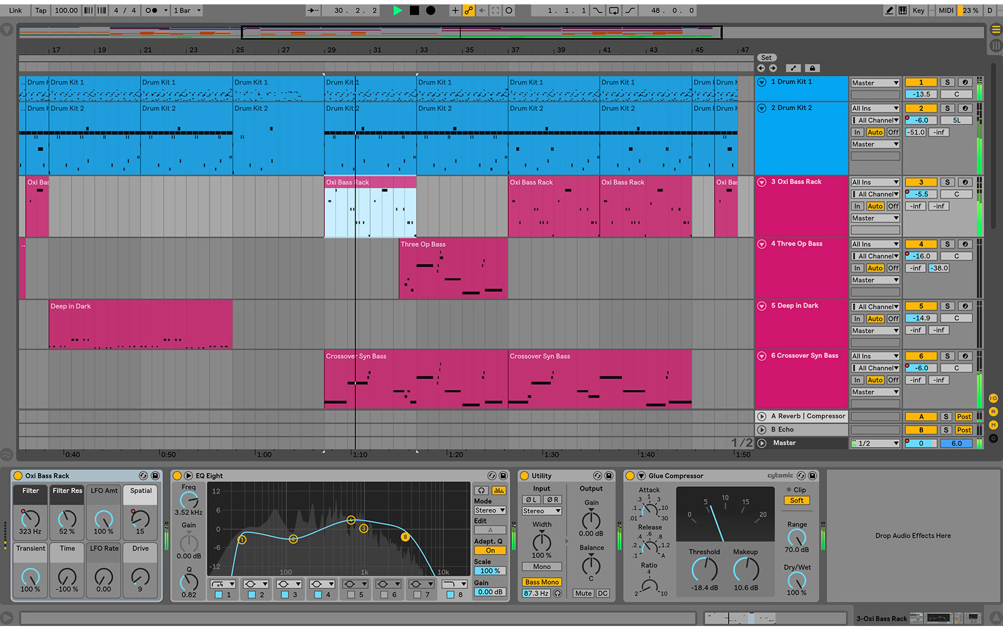The width and height of the screenshot is (1003, 631).
Task: Click the Next Locator arrow
Action: click(773, 68)
